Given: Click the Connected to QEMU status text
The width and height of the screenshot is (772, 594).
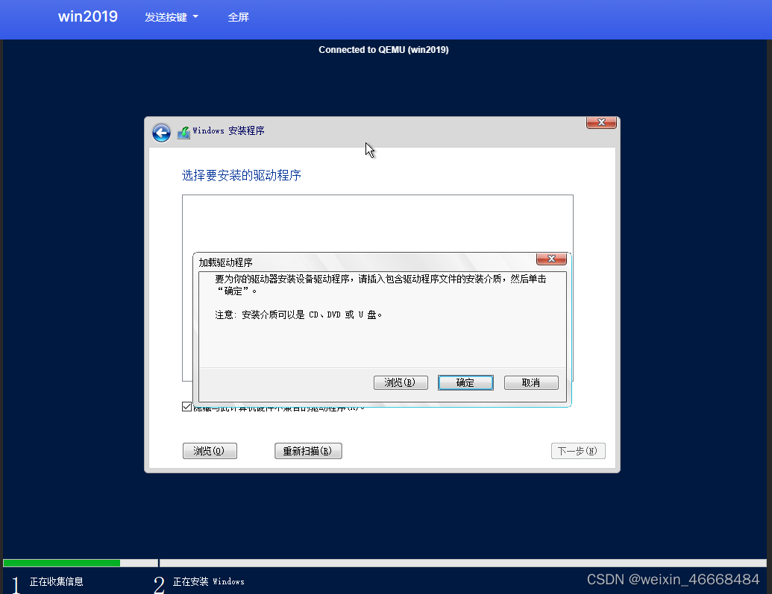Looking at the screenshot, I should [383, 50].
